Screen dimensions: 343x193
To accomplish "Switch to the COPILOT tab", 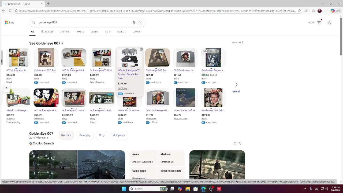I will pos(121,32).
